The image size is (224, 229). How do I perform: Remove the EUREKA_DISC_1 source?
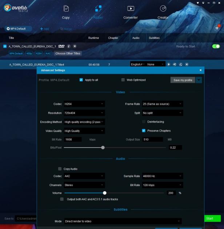(x=75, y=46)
